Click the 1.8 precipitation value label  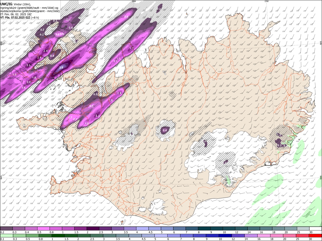point(34,78)
